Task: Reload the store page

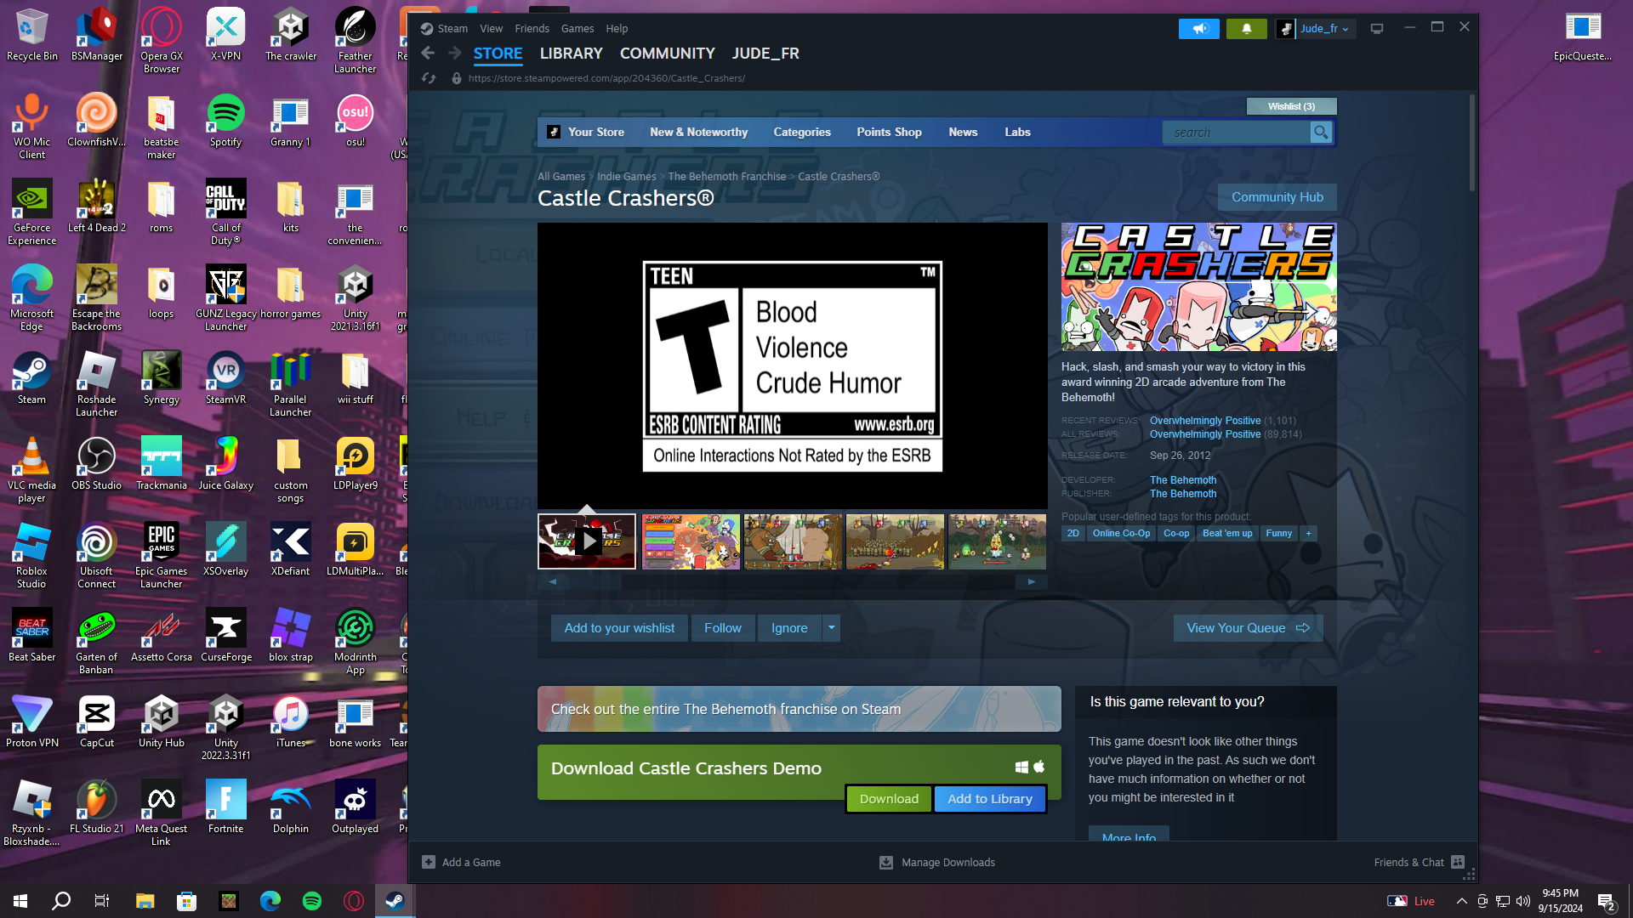Action: 429,78
